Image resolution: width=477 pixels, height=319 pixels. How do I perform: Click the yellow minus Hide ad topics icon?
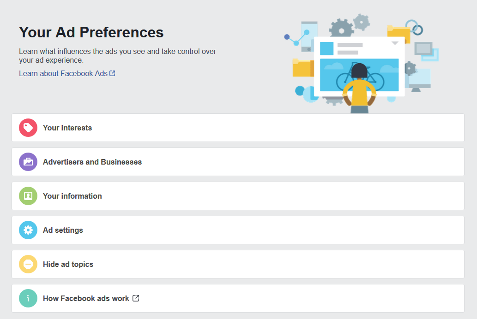click(x=28, y=264)
